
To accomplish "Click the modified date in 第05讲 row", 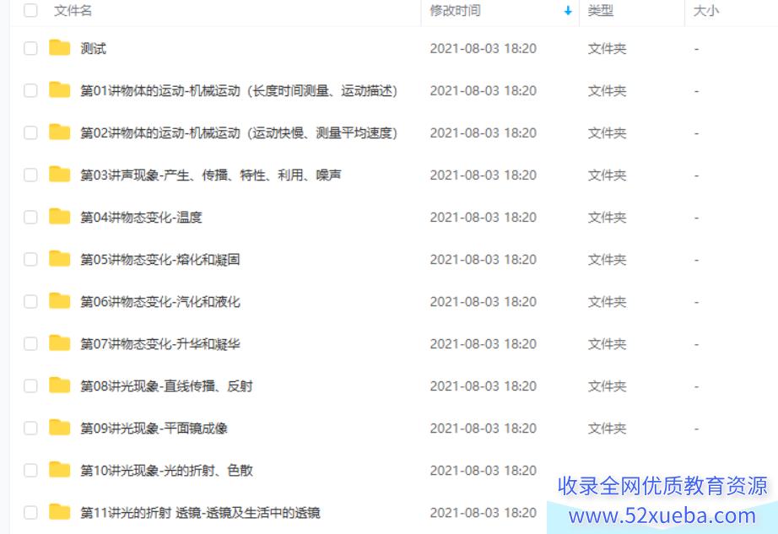I will click(484, 259).
